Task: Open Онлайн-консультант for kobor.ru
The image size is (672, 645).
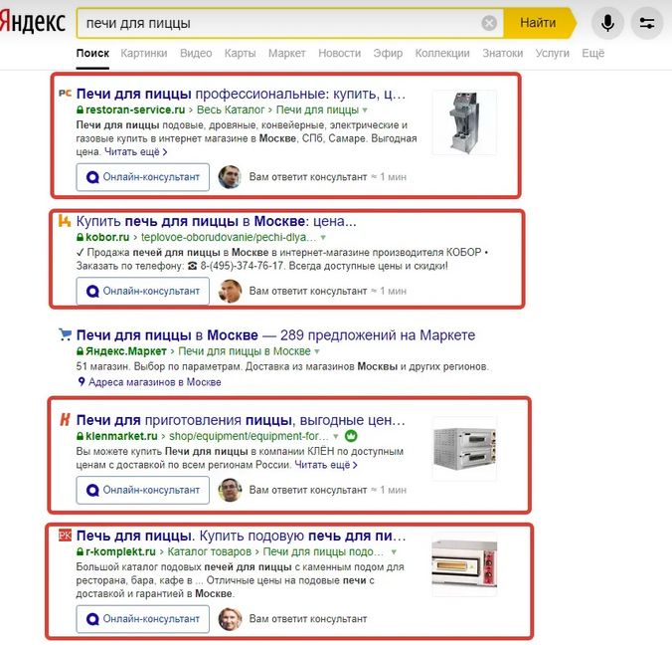Action: [143, 291]
